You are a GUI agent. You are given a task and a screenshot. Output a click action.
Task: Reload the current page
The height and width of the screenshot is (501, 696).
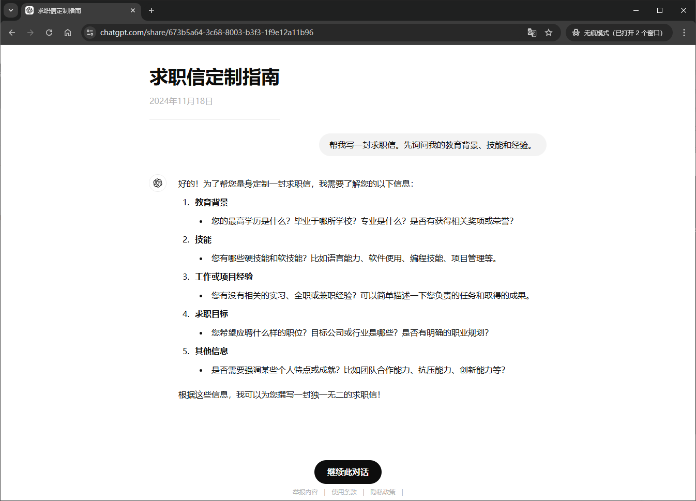pos(49,33)
